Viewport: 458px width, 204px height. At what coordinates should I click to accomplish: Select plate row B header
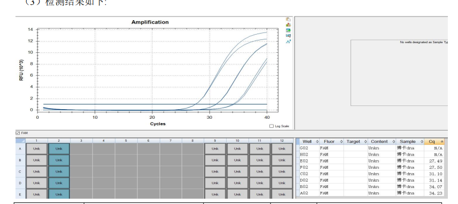(20, 160)
